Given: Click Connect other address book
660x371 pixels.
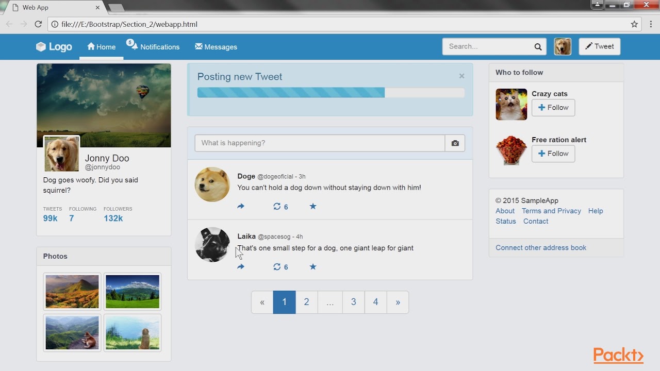Looking at the screenshot, I should (x=541, y=248).
